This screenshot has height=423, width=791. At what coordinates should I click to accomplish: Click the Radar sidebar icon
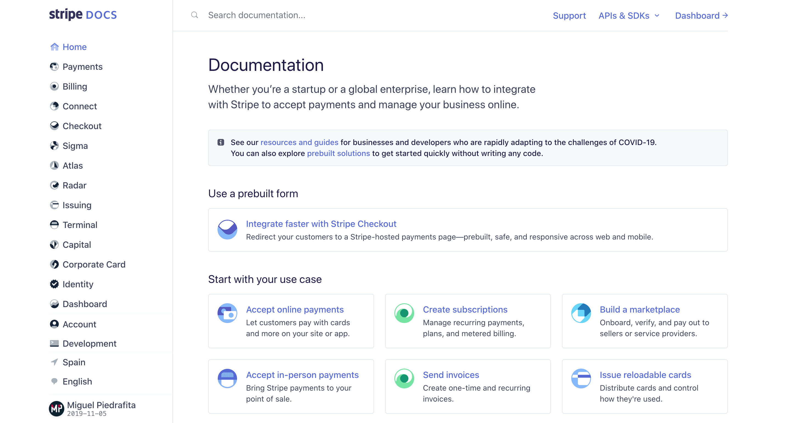click(54, 185)
